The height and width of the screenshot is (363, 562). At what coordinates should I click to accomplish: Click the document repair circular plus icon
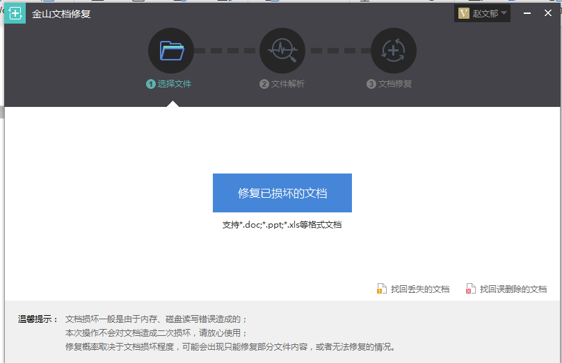tap(394, 51)
